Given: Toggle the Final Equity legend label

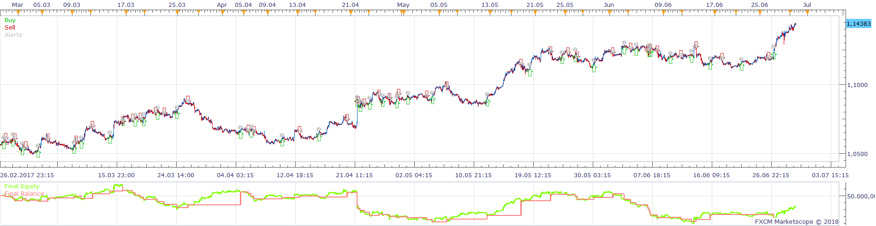Looking at the screenshot, I should coord(22,186).
